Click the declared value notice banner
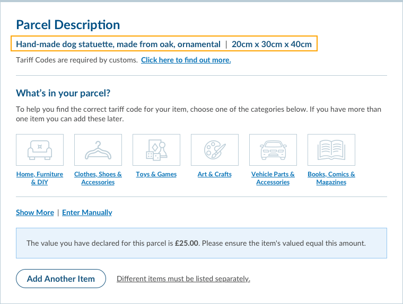Image resolution: width=403 pixels, height=304 pixels. (202, 243)
